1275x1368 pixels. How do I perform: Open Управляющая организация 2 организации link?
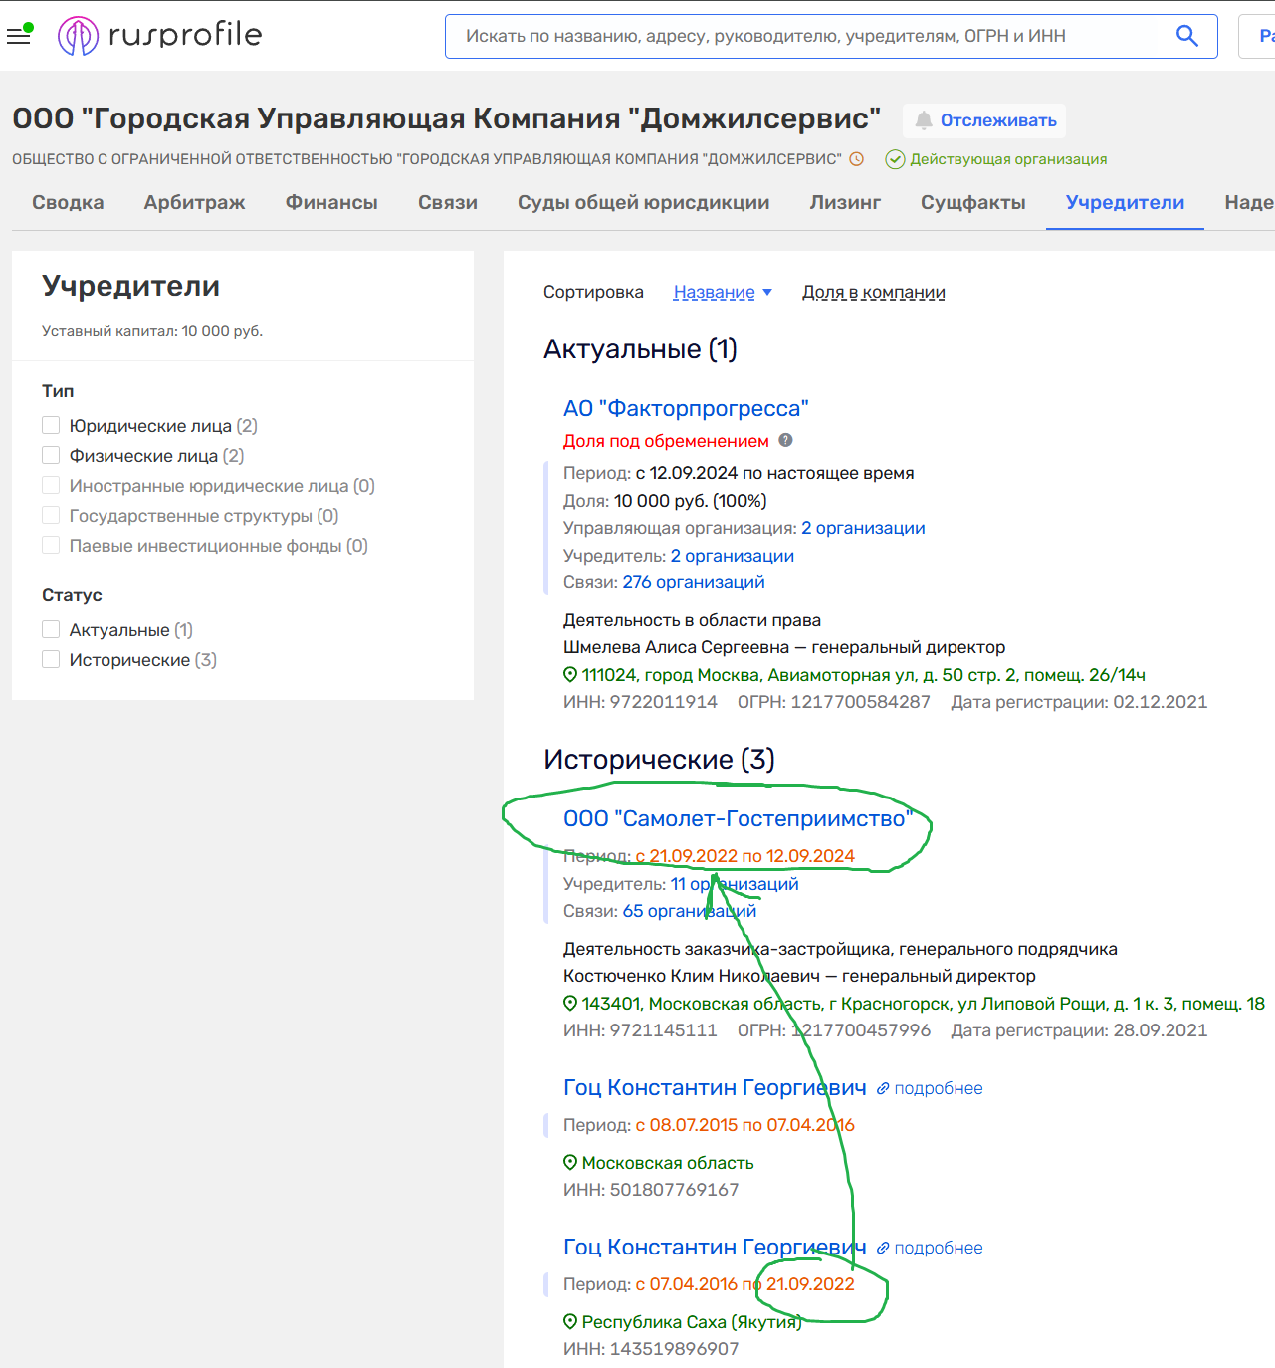click(x=863, y=528)
